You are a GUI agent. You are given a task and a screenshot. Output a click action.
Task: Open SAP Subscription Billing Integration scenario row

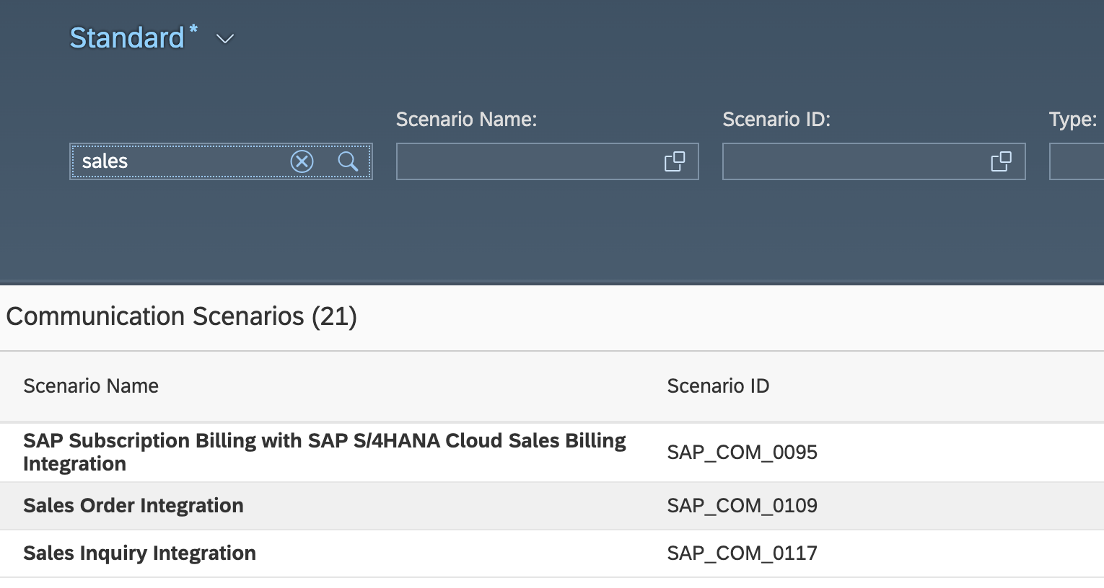pyautogui.click(x=324, y=452)
